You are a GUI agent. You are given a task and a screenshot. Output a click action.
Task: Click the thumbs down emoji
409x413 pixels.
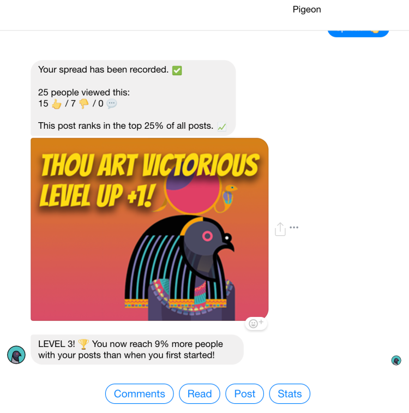pyautogui.click(x=84, y=104)
